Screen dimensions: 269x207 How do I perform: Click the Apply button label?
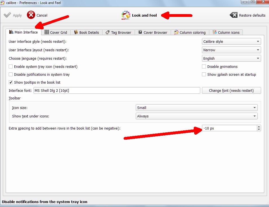(x=17, y=15)
